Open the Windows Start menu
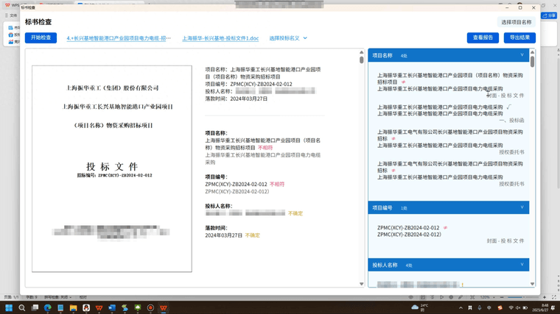 pyautogui.click(x=9, y=307)
